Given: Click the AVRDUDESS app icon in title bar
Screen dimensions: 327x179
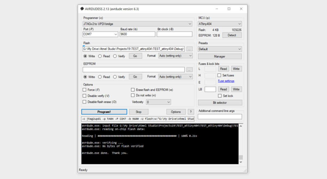Looking at the screenshot, I should click(x=82, y=9).
